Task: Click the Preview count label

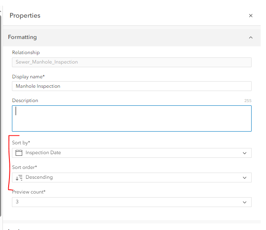Action: click(28, 192)
